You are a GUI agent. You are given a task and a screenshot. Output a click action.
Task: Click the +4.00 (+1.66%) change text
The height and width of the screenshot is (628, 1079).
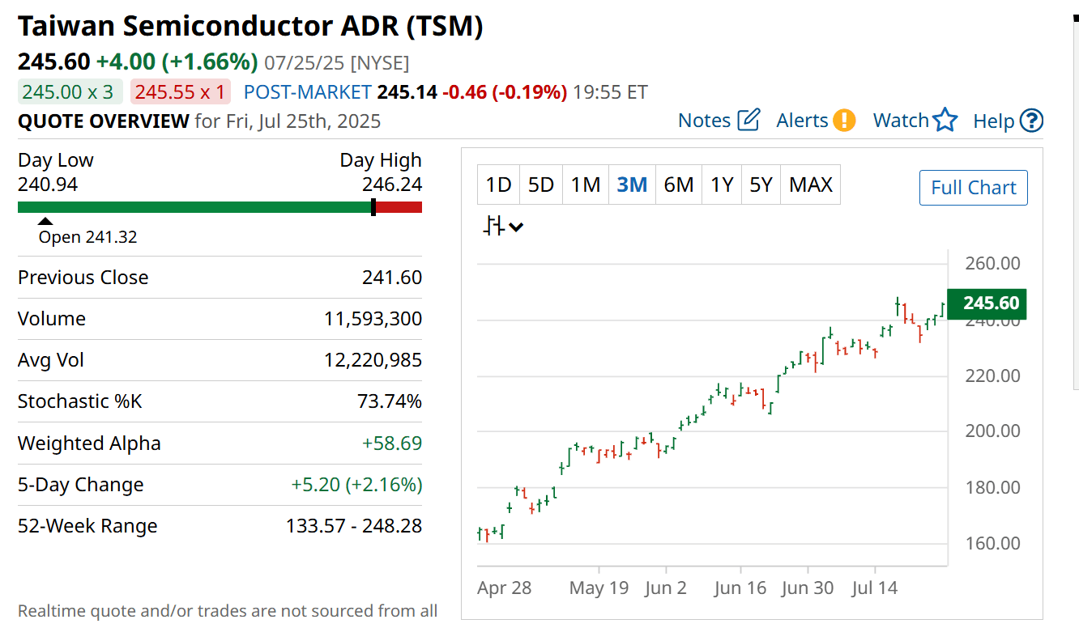pyautogui.click(x=177, y=62)
